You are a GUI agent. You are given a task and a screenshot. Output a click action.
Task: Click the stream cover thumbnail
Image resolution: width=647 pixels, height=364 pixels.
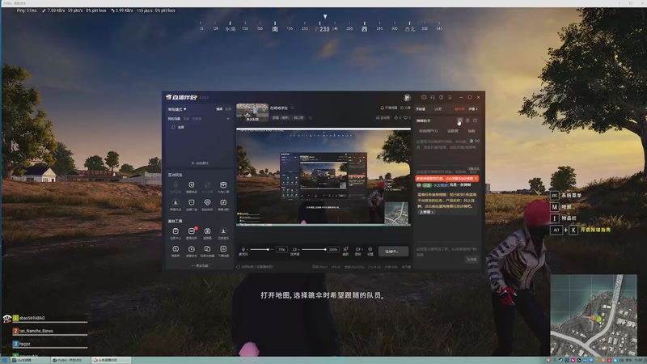click(252, 112)
